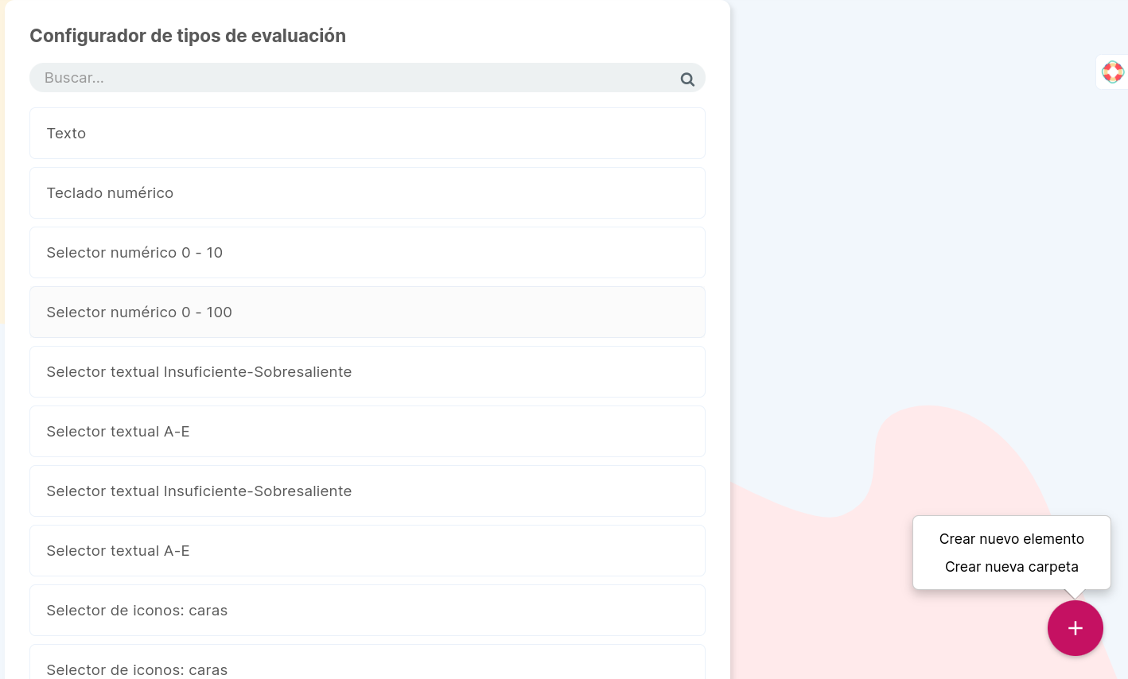Screen dimensions: 1128x679
Task: Select Selector numérico 0 - 10
Action: click(368, 253)
